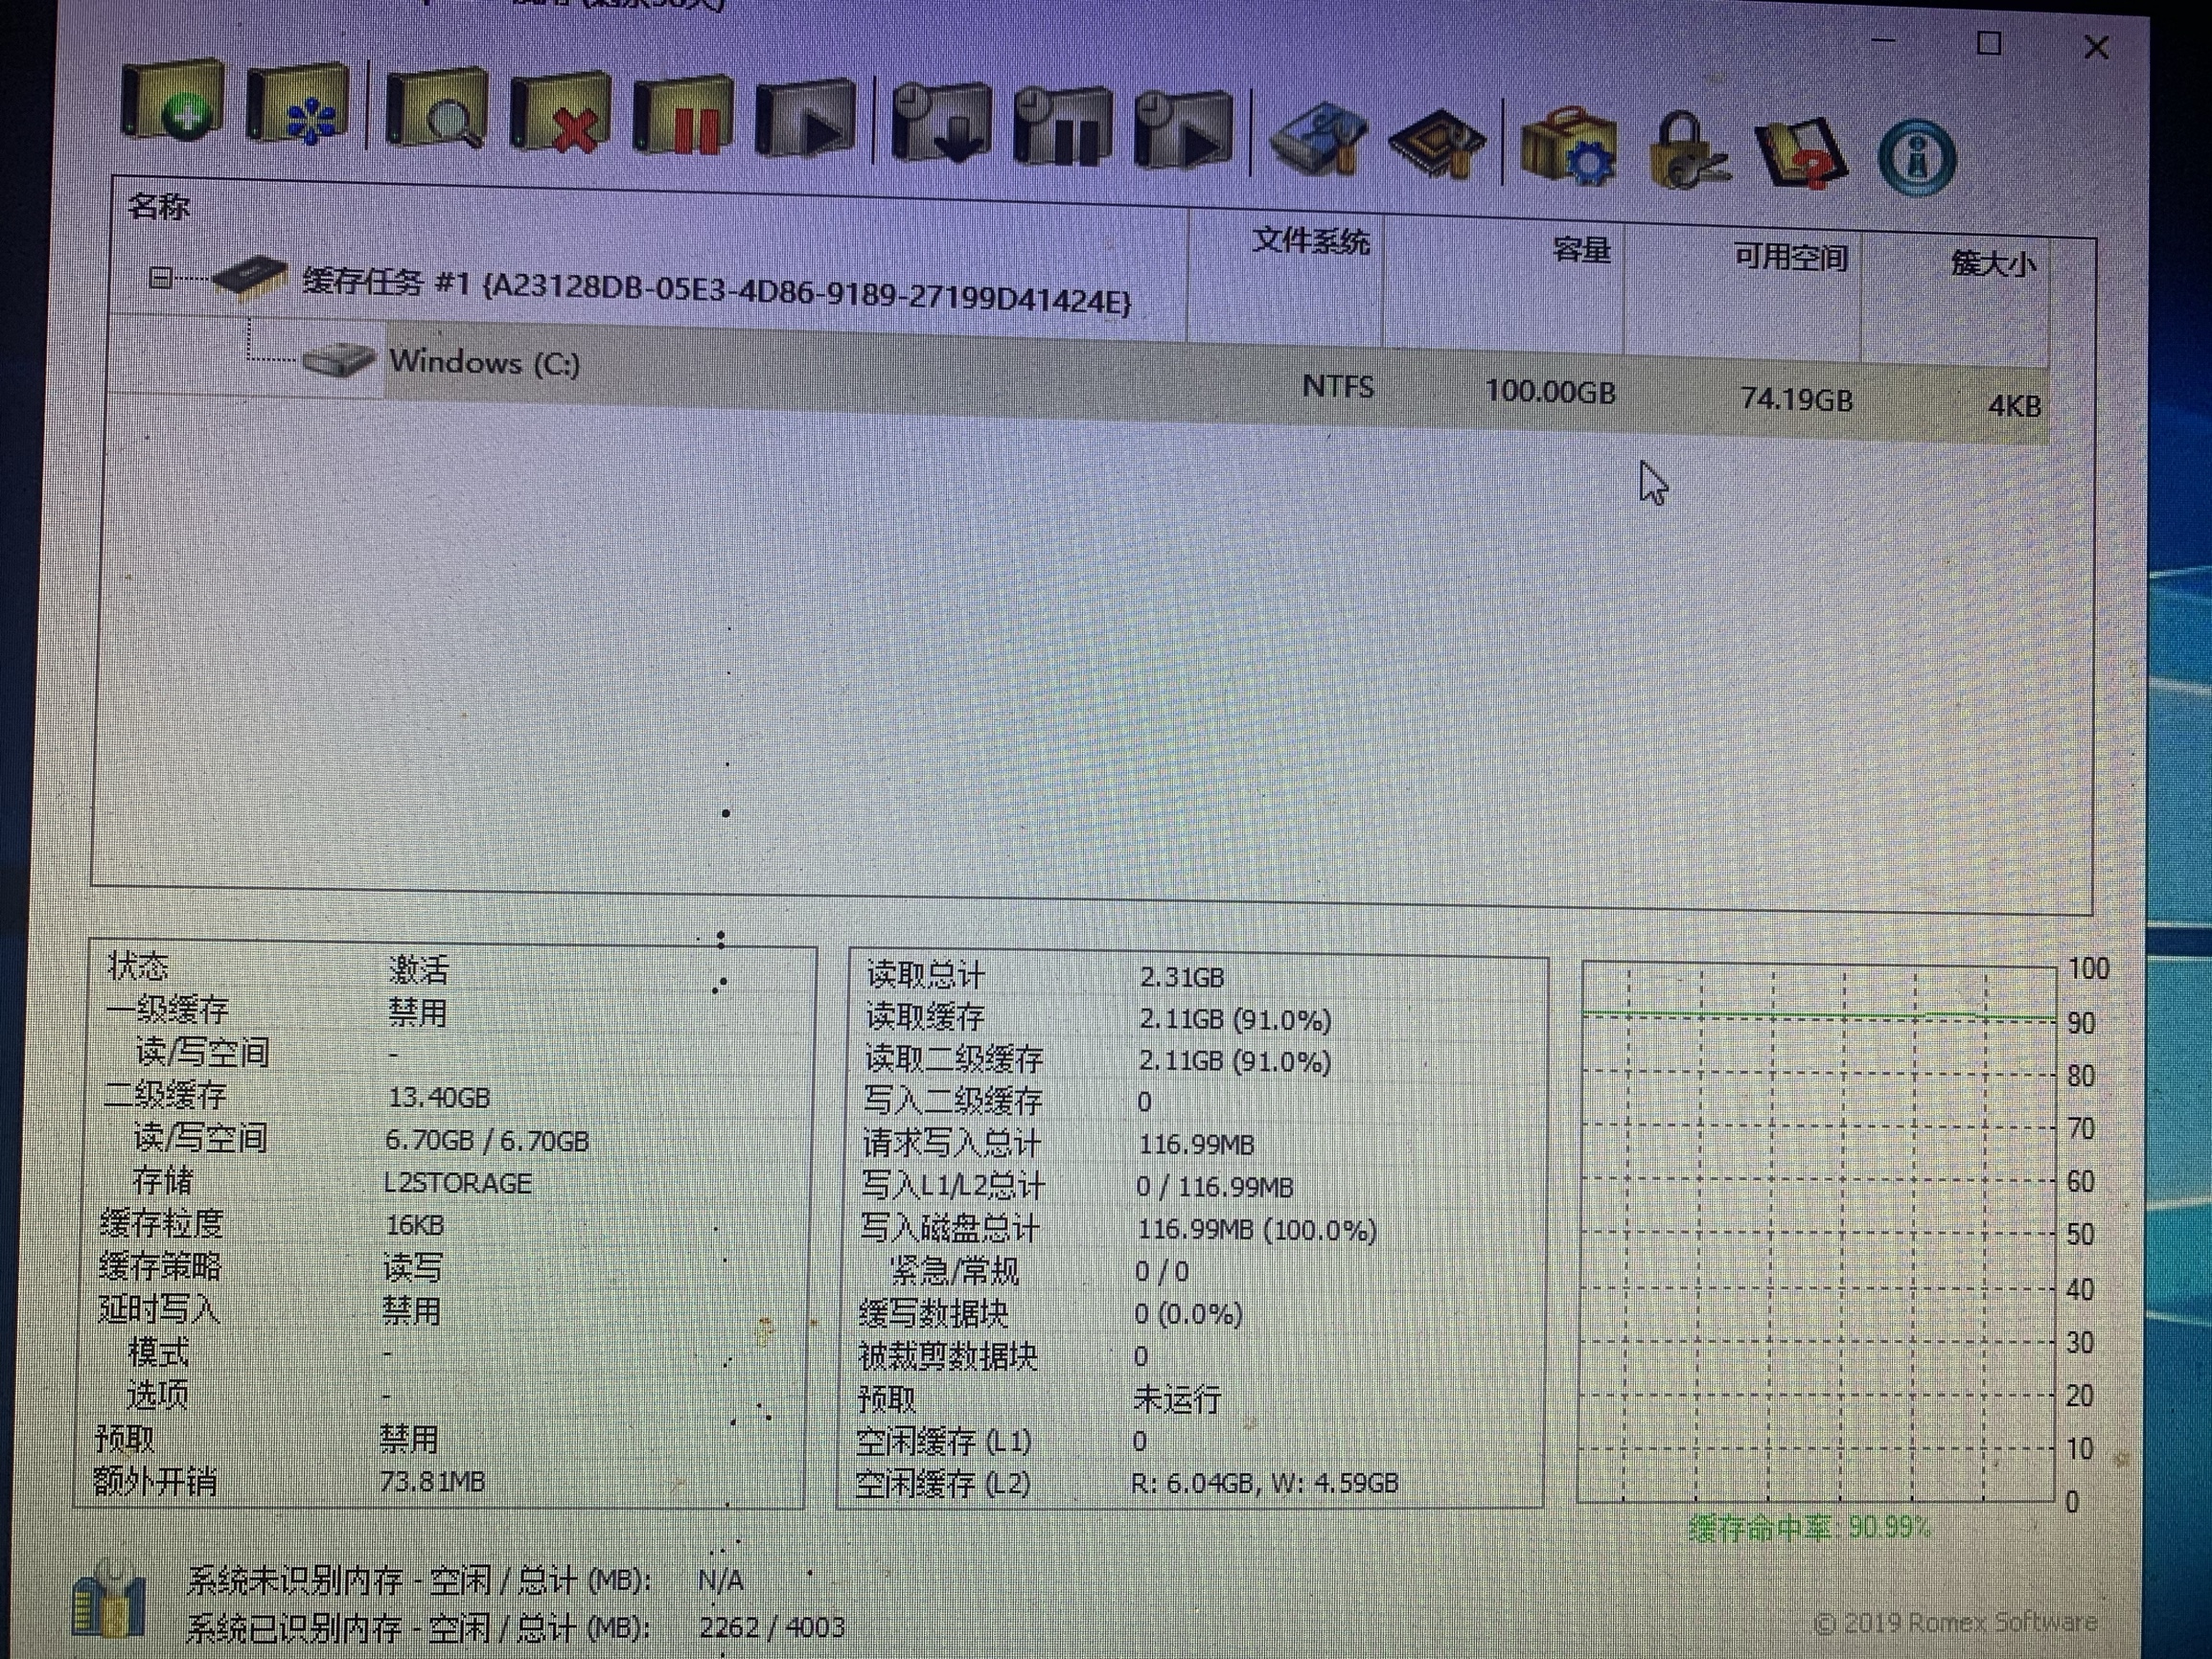Click the create new cache task icon
This screenshot has height=1659, width=2212.
[x=172, y=102]
